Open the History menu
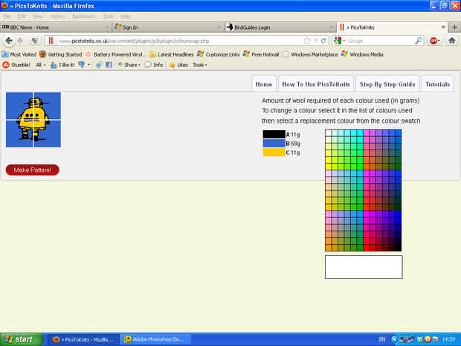The width and height of the screenshot is (461, 346). point(57,16)
